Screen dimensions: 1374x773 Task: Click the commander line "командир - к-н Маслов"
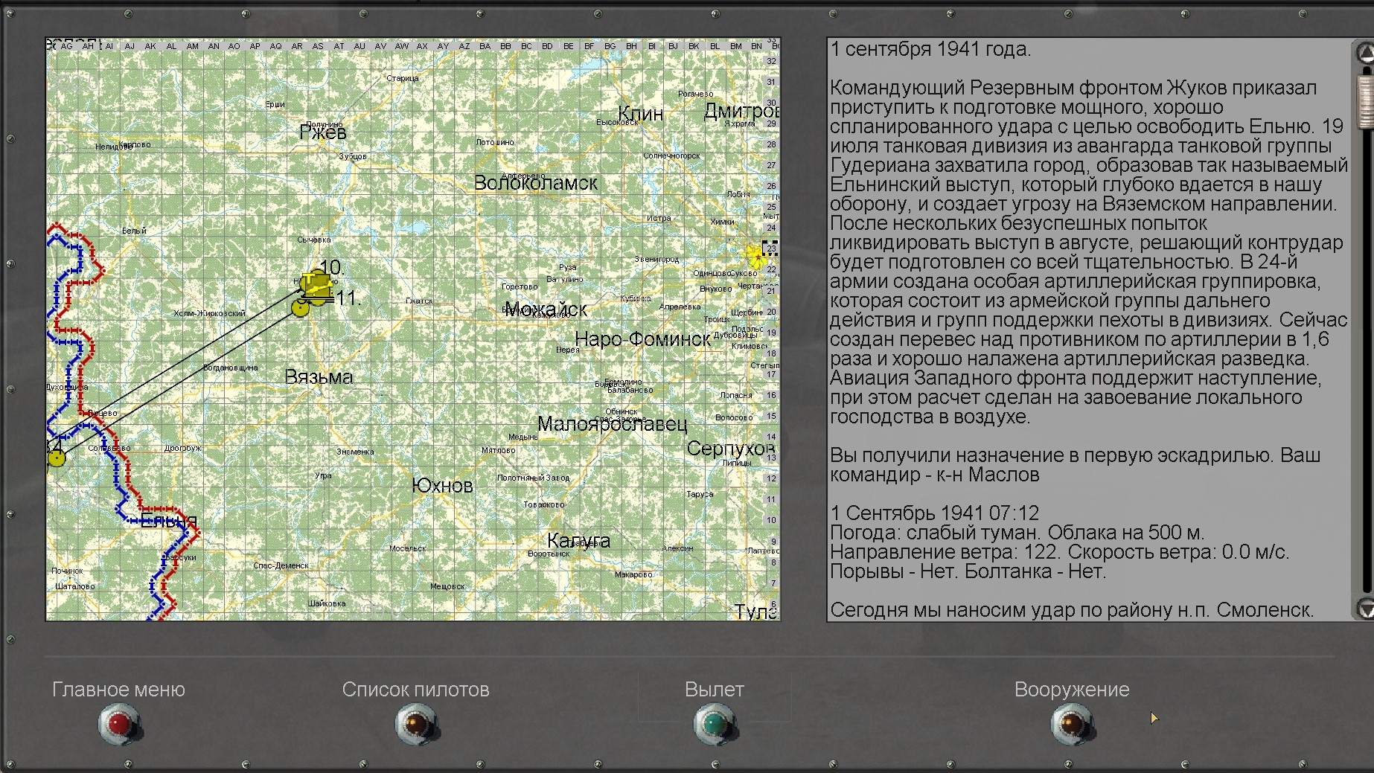pyautogui.click(x=935, y=475)
